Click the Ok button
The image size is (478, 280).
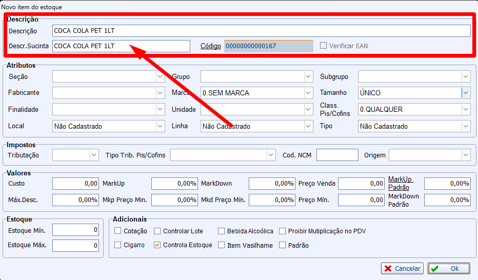[x=449, y=268]
